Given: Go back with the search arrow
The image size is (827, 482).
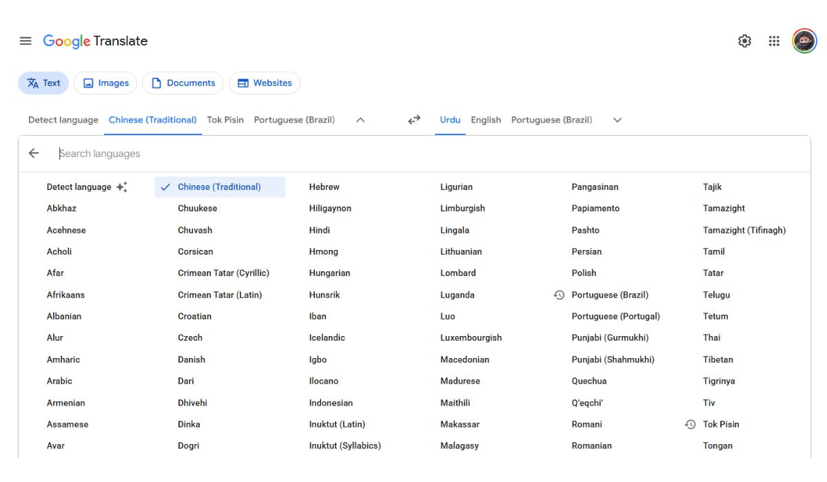Looking at the screenshot, I should point(34,154).
